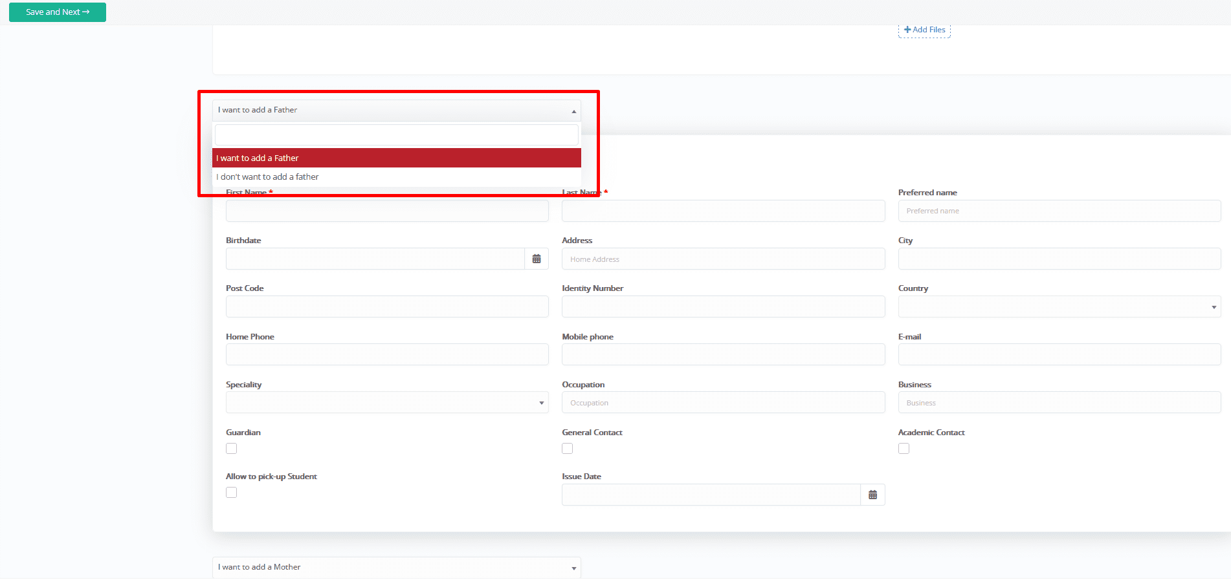The image size is (1231, 580).
Task: Click the Save and Next button
Action: [58, 12]
